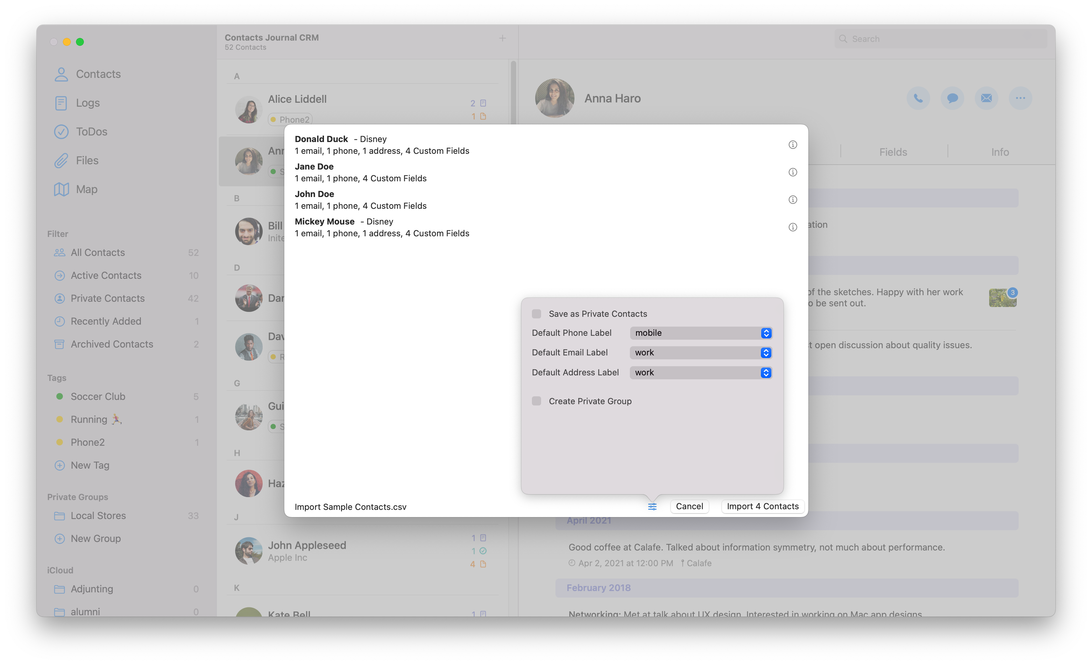Viewport: 1092px width, 665px height.
Task: Show info for Jane Doe entry
Action: click(792, 172)
